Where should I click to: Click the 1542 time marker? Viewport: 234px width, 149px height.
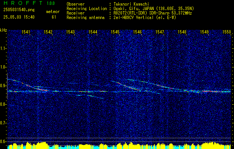click(x=48, y=32)
